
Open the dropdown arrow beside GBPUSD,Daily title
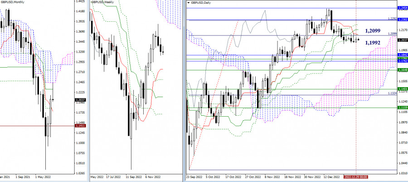click(188, 3)
